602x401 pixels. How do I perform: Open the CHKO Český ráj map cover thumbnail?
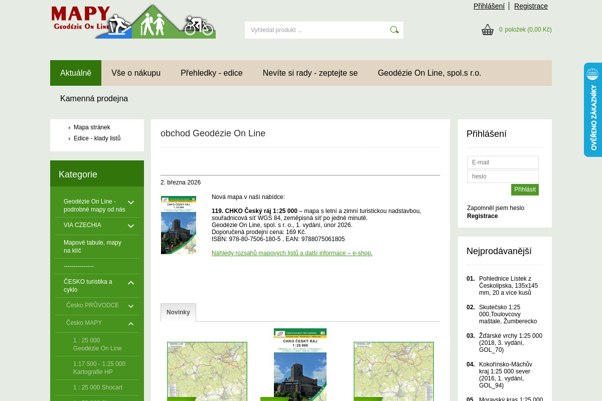[x=179, y=225]
